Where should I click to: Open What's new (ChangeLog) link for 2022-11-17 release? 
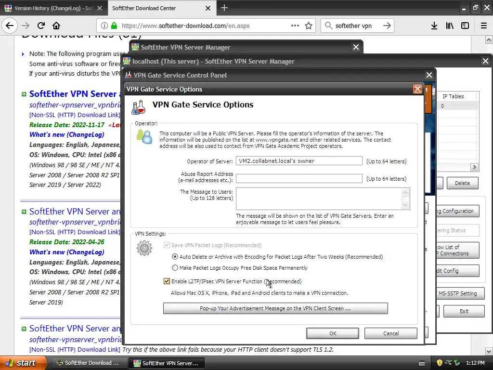pyautogui.click(x=66, y=135)
